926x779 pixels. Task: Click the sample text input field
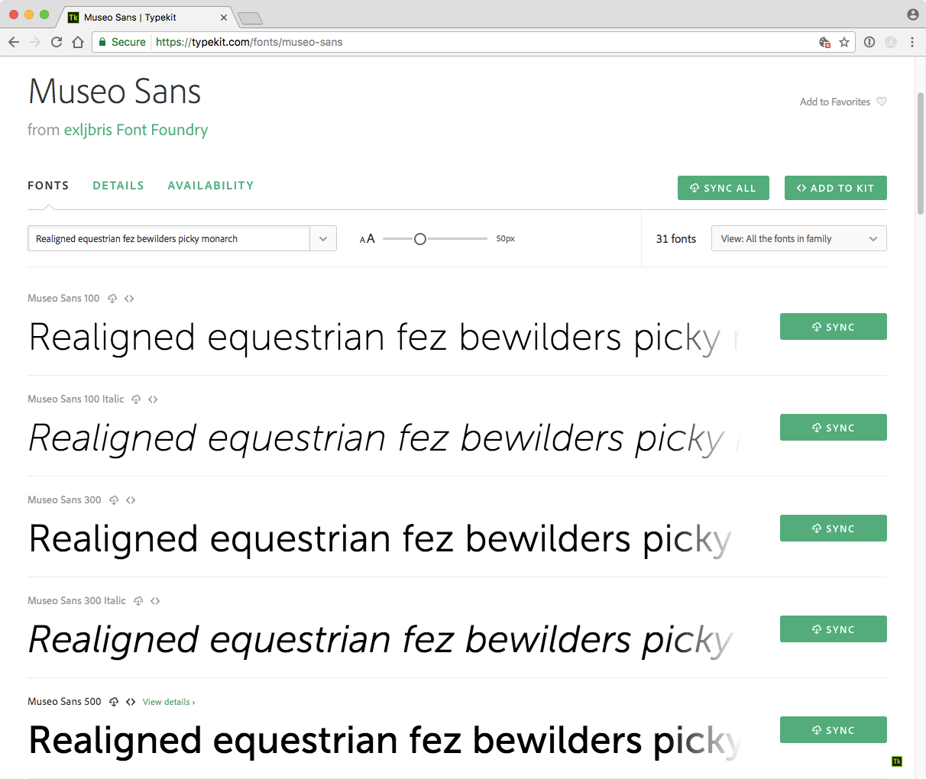[x=169, y=238]
